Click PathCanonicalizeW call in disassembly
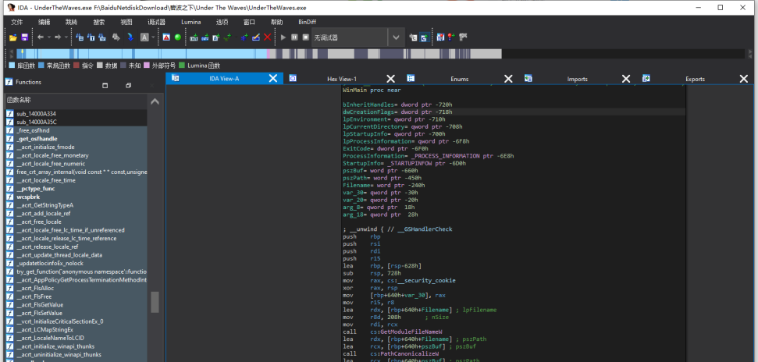 click(411, 353)
